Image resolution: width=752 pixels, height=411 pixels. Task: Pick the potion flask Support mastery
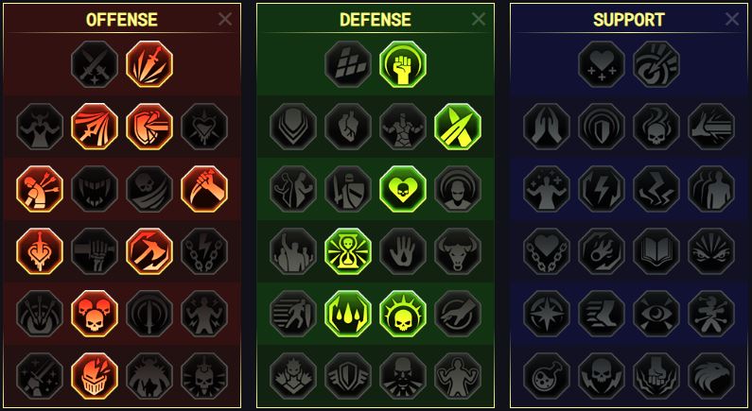(x=547, y=376)
